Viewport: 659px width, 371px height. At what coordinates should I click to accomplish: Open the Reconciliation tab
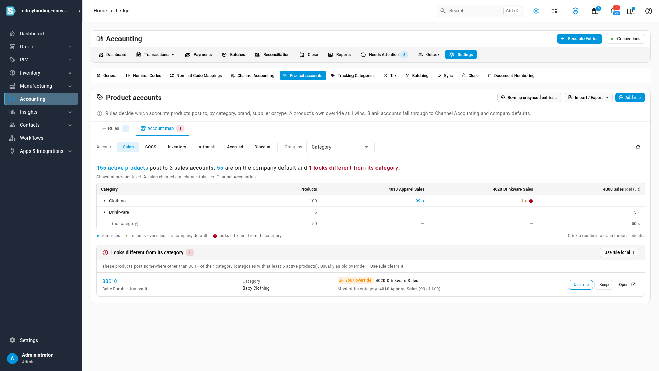point(272,55)
